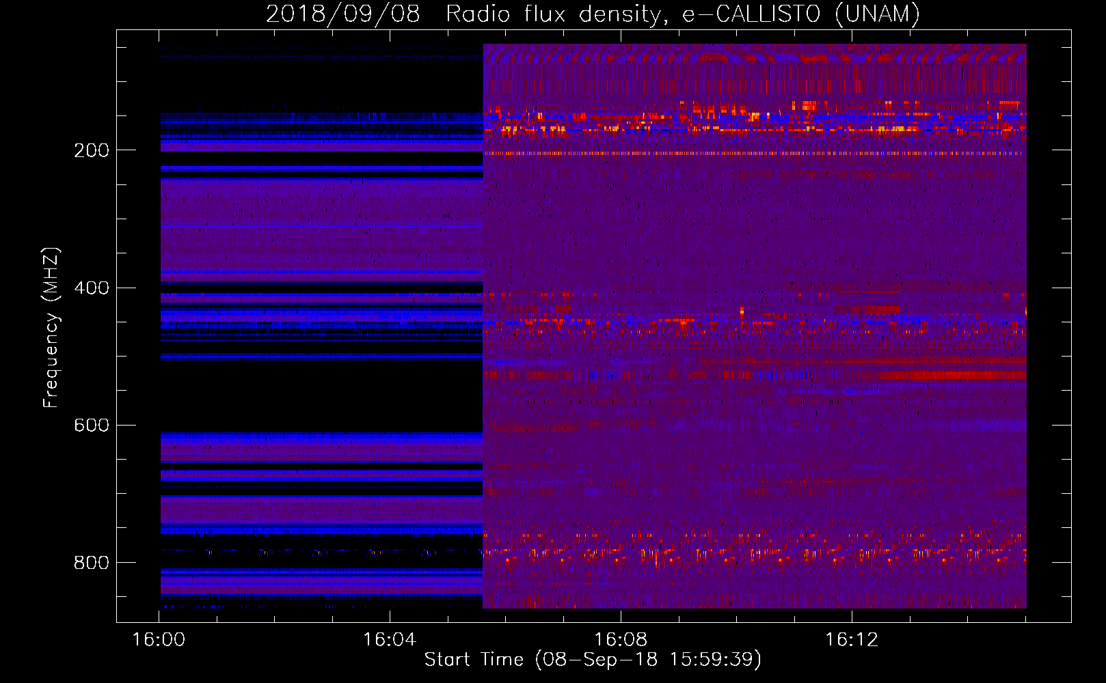Click the '16:00' time tick label
The height and width of the screenshot is (683, 1106).
159,640
